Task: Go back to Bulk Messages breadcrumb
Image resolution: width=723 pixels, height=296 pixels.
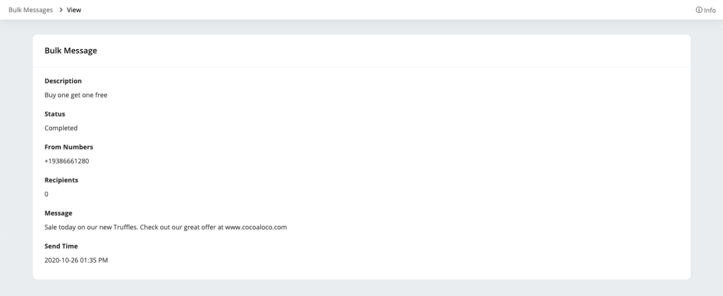Action: [x=31, y=10]
